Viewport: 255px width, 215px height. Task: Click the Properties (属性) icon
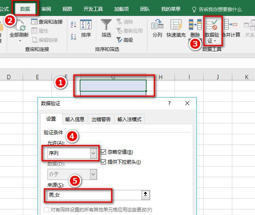click(x=35, y=31)
